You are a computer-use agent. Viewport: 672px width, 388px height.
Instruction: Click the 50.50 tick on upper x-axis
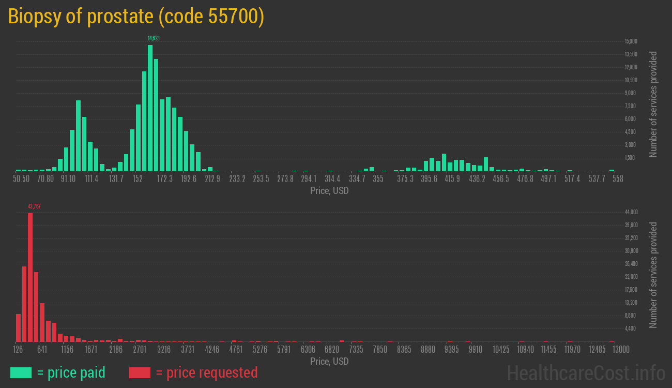pos(21,178)
